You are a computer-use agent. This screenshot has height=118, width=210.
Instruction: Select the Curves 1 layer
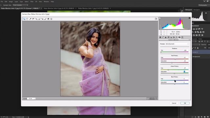[x=201, y=52]
